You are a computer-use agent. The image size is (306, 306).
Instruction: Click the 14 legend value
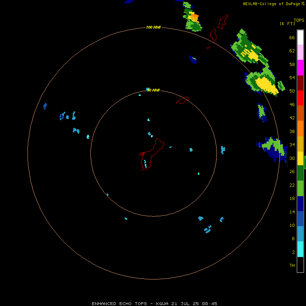tap(292, 212)
